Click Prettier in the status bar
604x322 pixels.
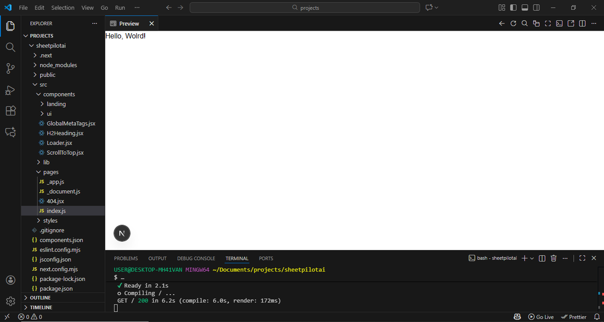point(574,317)
